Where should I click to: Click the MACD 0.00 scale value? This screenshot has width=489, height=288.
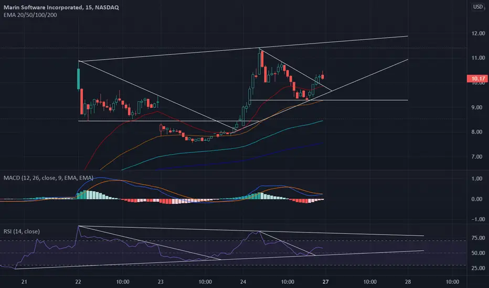[x=477, y=200]
